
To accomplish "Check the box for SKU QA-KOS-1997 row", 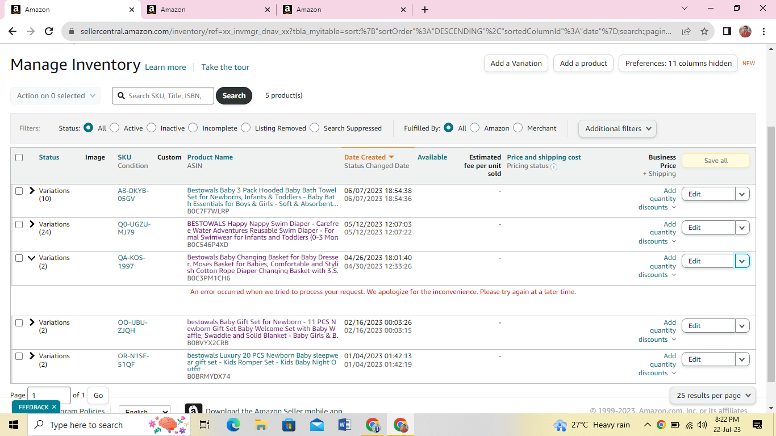I will [19, 258].
